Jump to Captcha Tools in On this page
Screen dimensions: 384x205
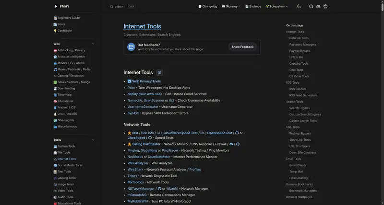pyautogui.click(x=299, y=64)
